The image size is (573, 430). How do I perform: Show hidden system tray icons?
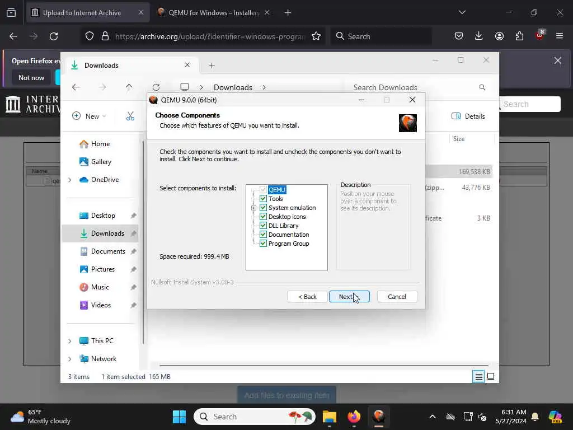pyautogui.click(x=433, y=417)
